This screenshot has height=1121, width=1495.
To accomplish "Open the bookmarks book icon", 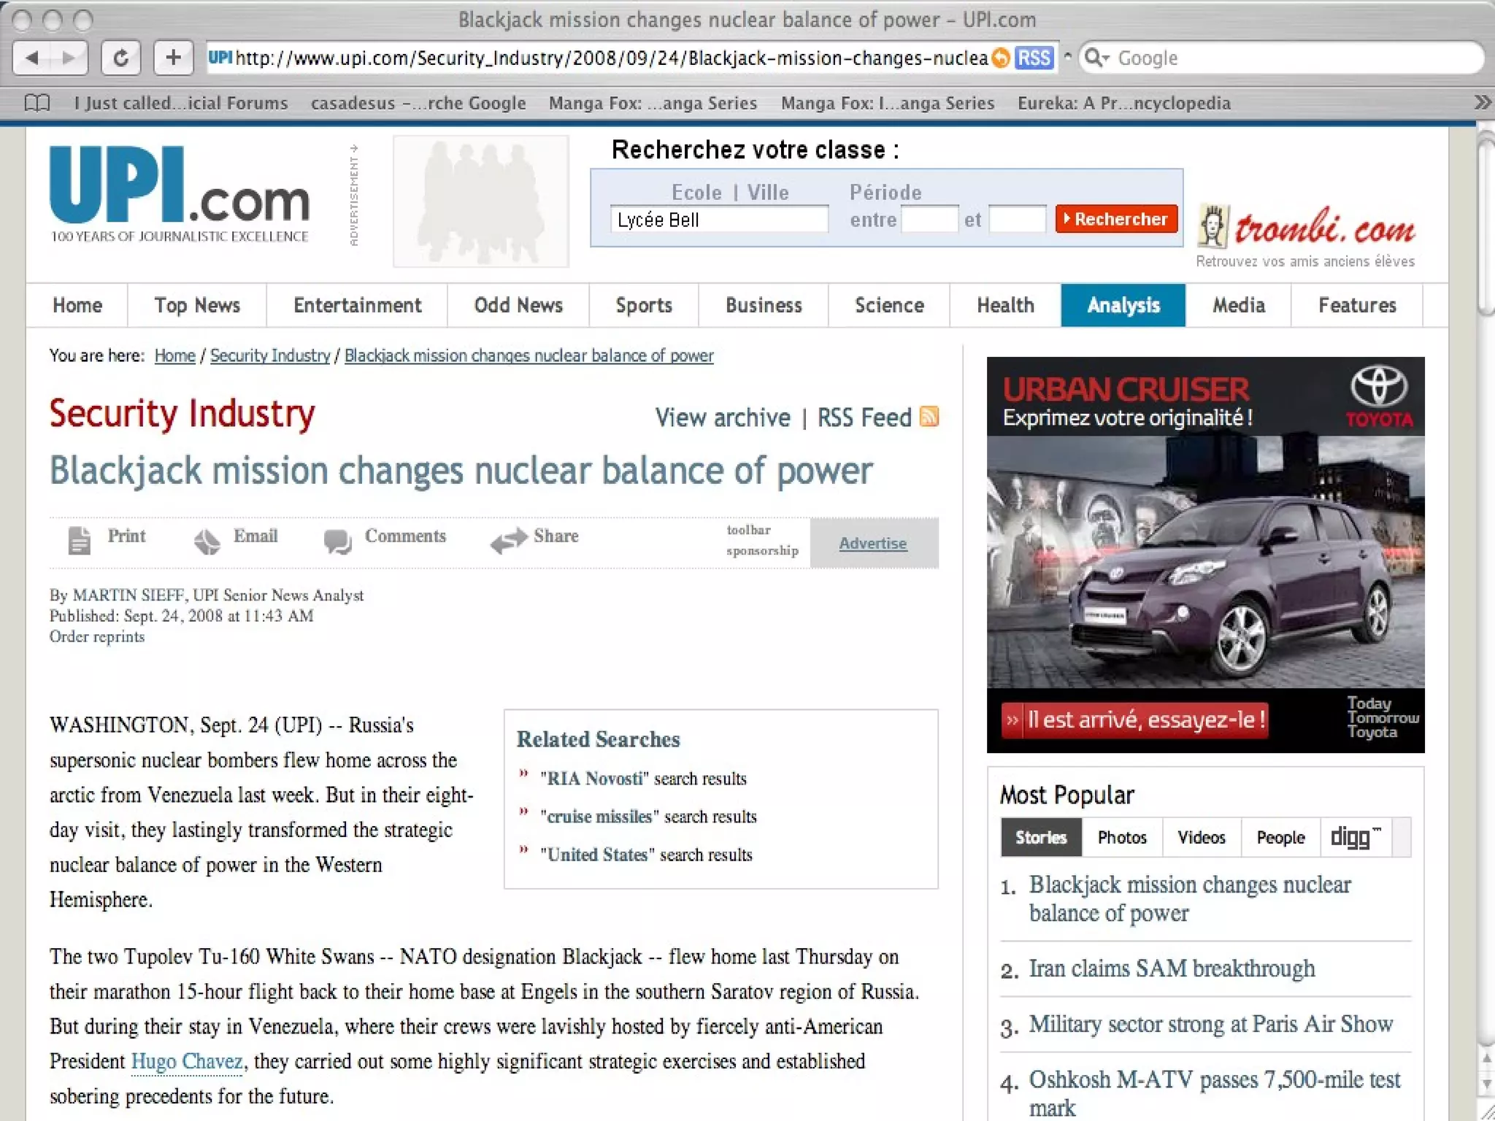I will point(37,103).
